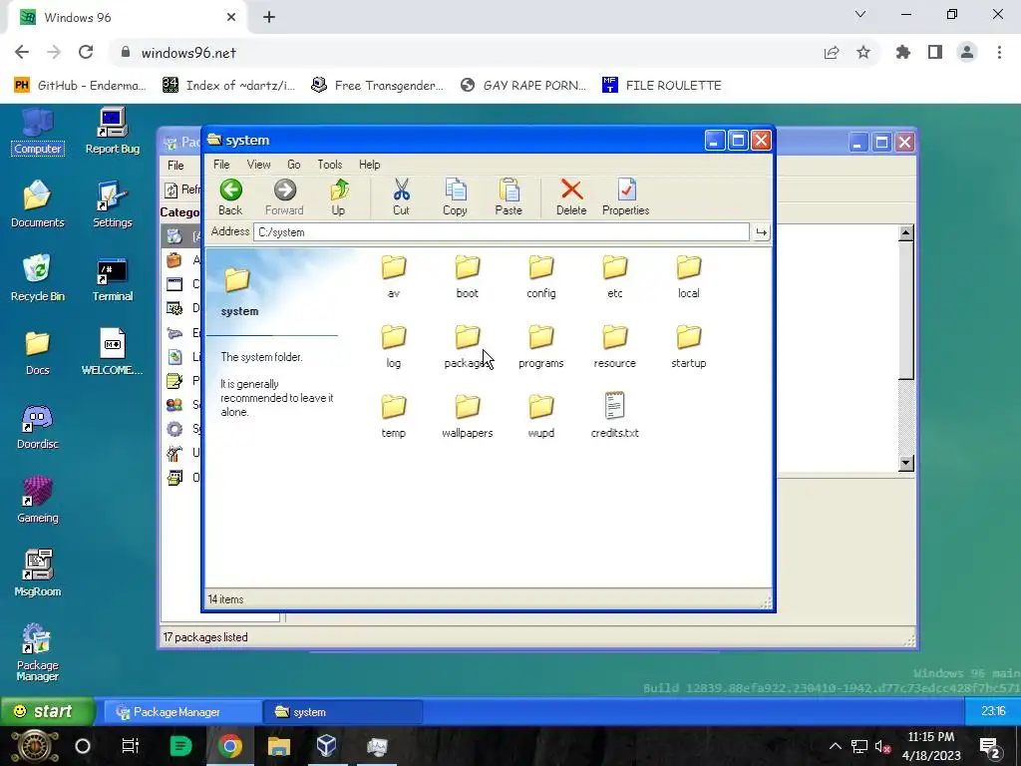Click the Report Bug desktop icon
1021x766 pixels.
pos(113,133)
